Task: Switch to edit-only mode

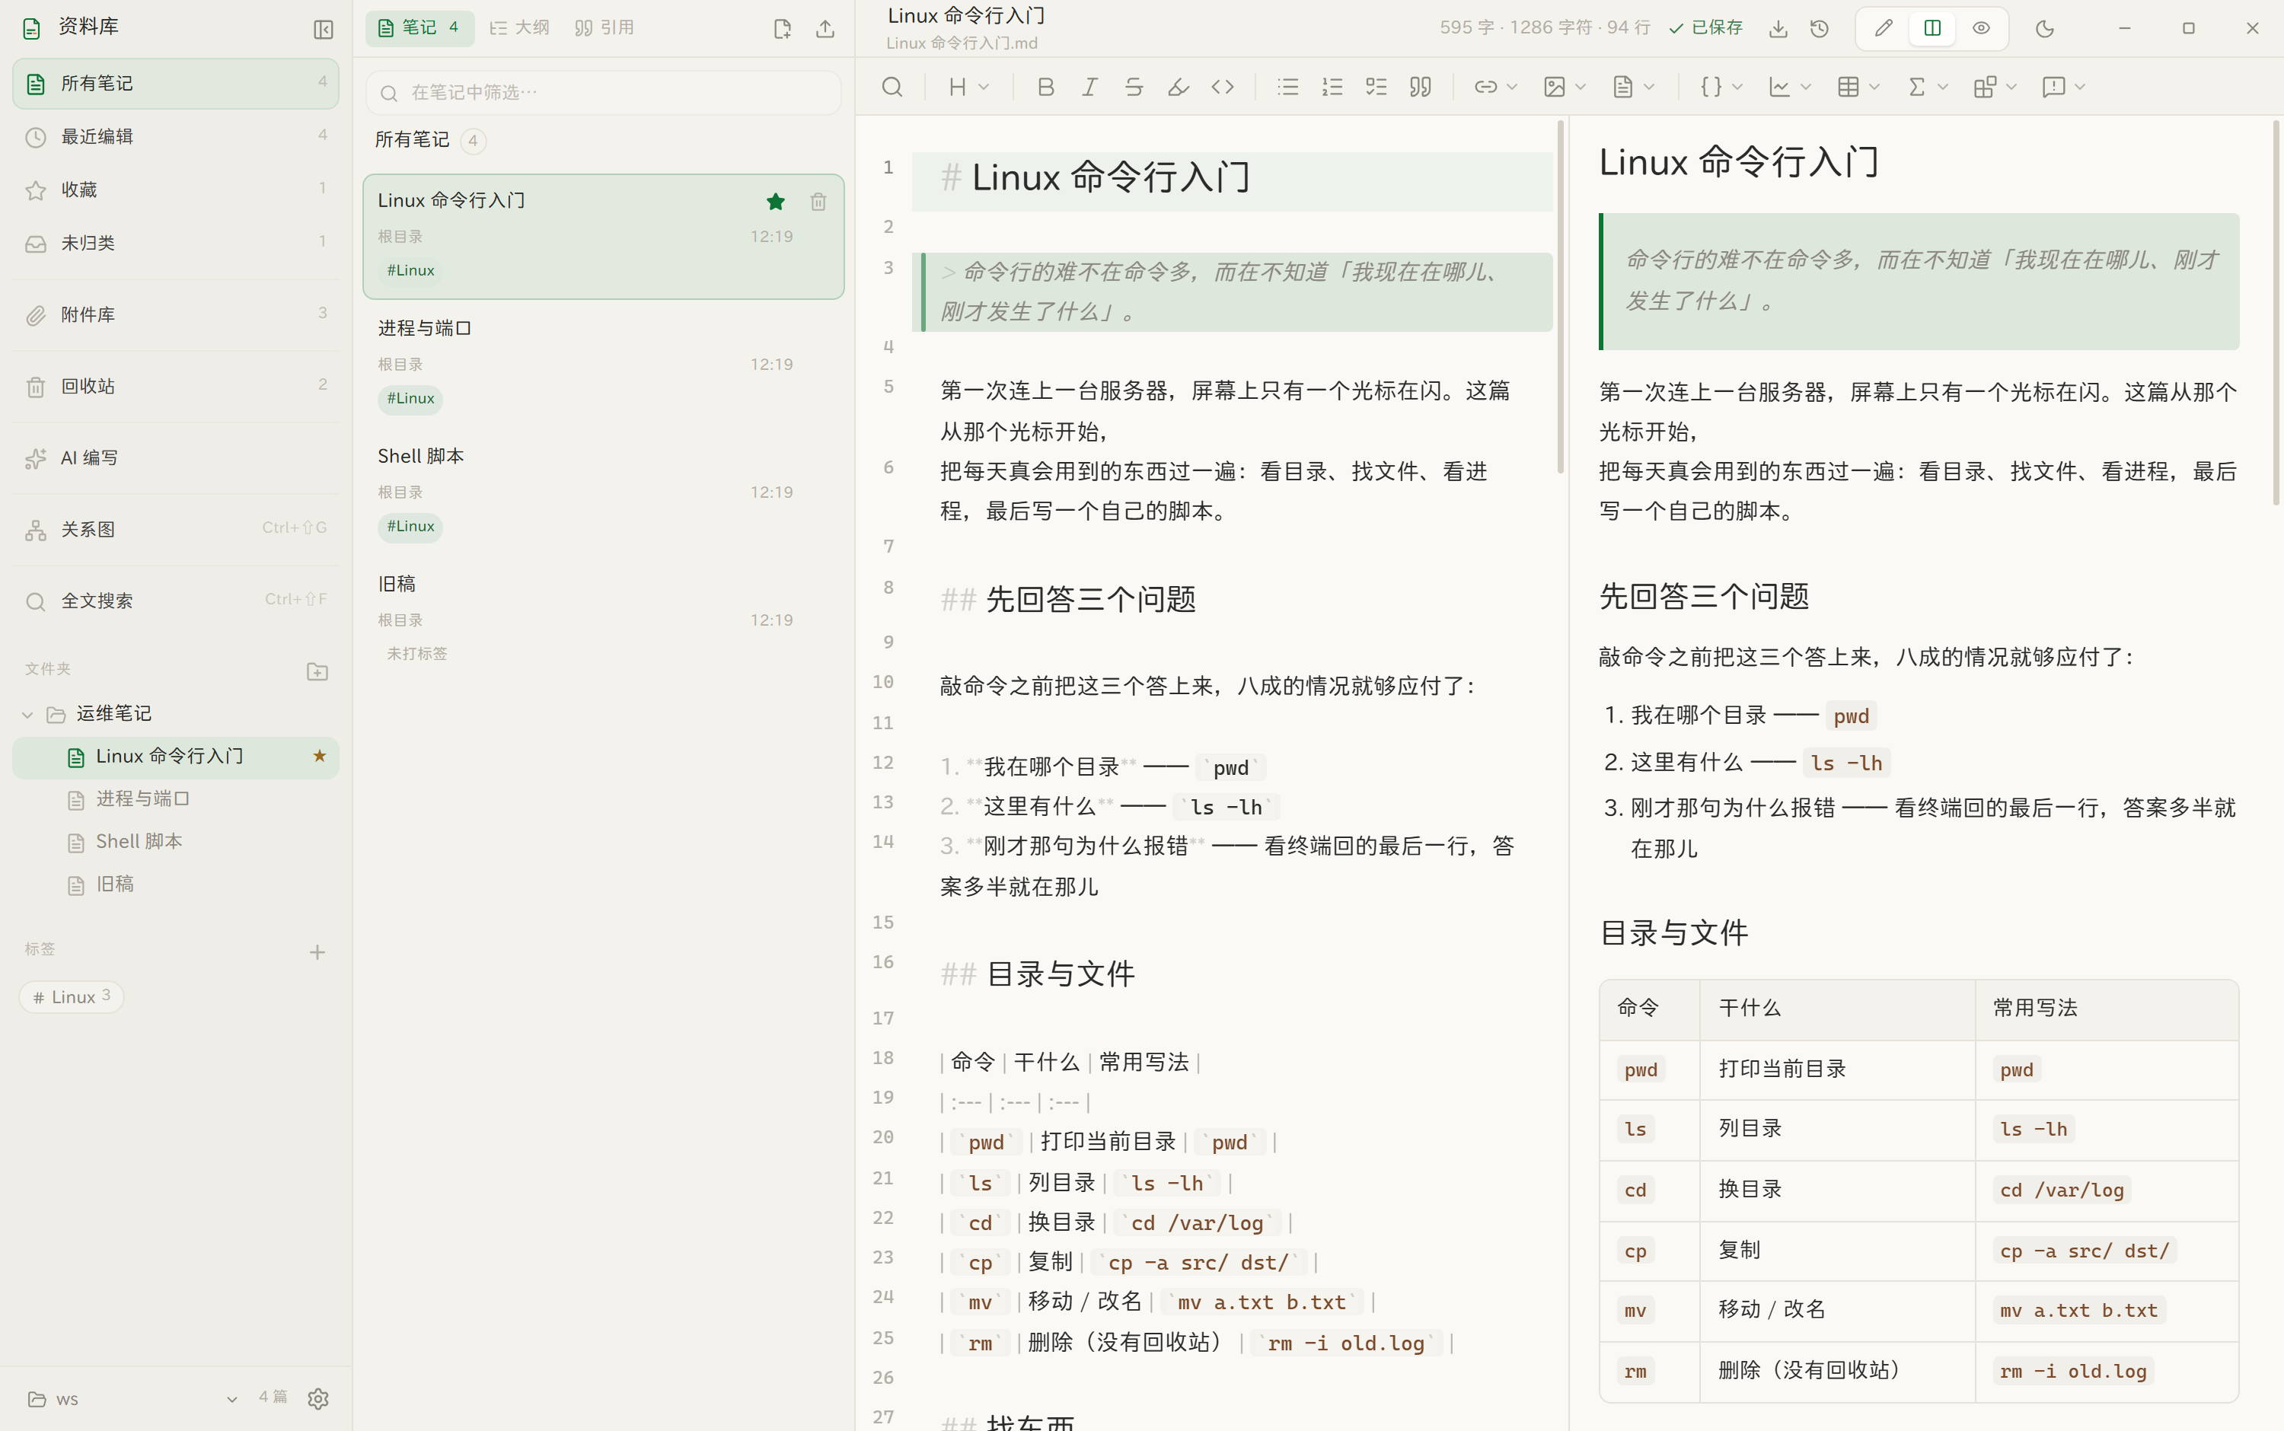Action: click(x=1884, y=28)
